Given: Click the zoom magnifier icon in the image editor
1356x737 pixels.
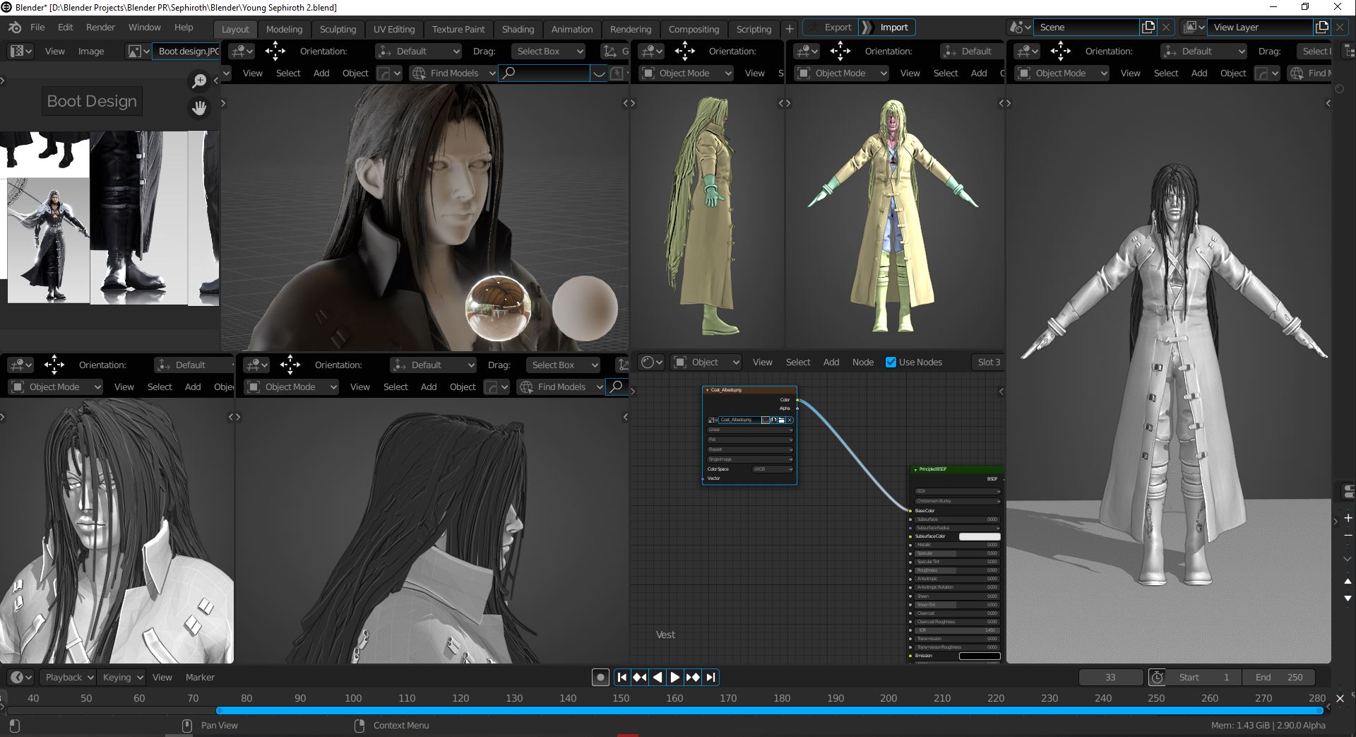Looking at the screenshot, I should point(199,81).
